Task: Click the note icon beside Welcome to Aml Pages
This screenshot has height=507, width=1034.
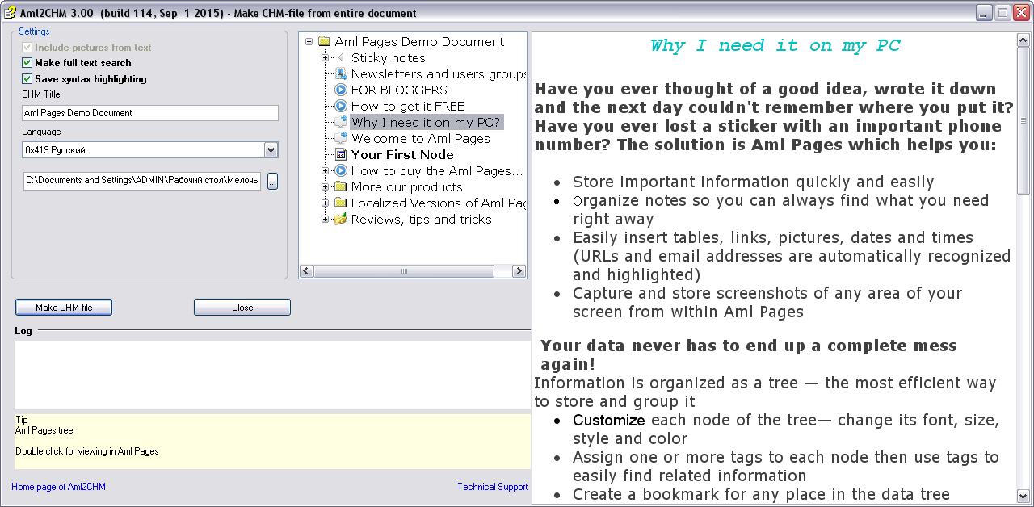Action: point(341,139)
